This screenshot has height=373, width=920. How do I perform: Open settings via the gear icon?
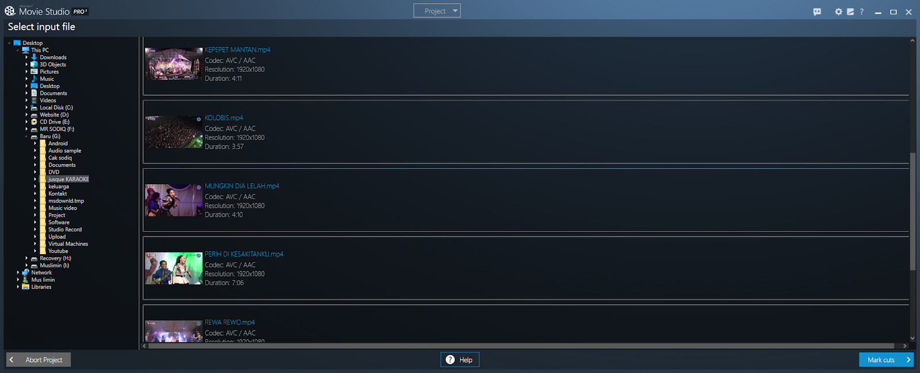[x=838, y=11]
